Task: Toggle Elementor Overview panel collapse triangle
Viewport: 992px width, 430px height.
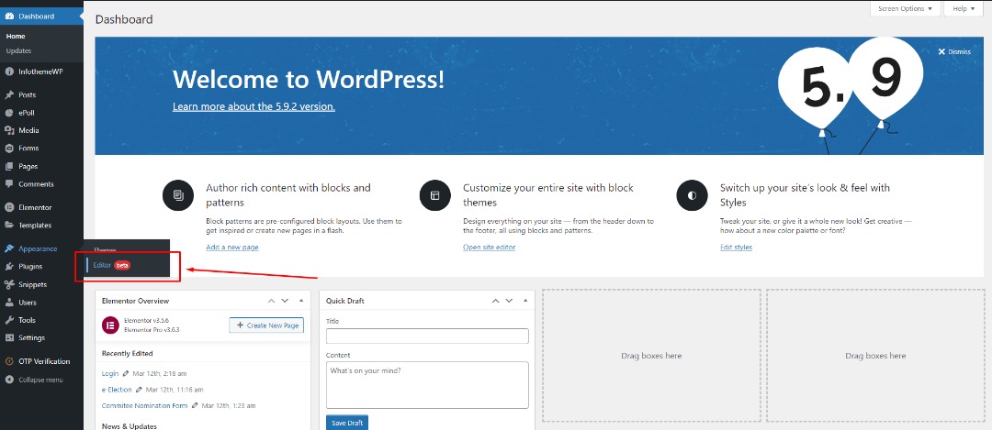Action: pos(301,301)
